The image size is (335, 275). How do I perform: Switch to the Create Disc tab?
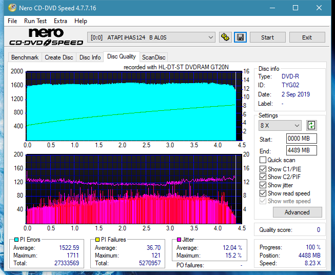point(59,57)
